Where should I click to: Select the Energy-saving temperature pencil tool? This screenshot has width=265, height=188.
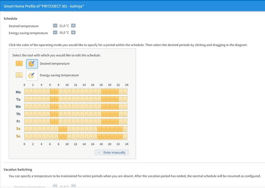(x=32, y=75)
